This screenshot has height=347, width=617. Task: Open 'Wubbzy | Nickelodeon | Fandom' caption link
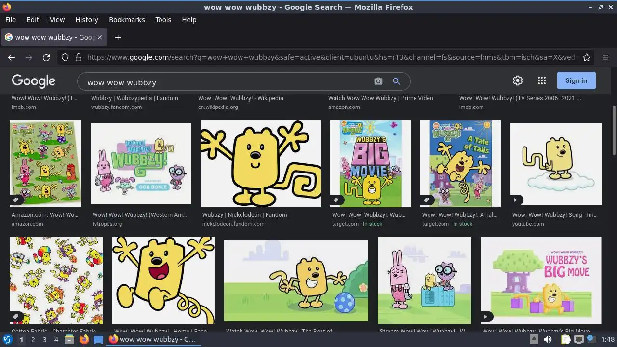[x=244, y=215]
